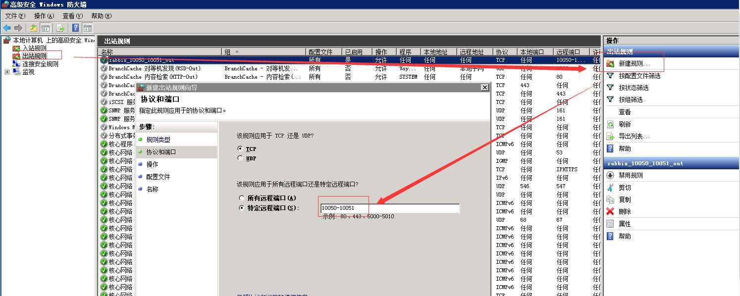Screen dimensions: 740x296
Task: Sort by the 本地地址 column header
Action: coord(439,51)
